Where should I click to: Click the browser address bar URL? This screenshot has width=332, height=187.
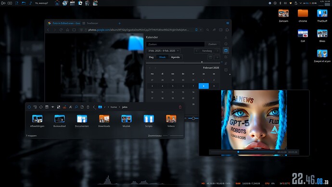click(x=139, y=30)
